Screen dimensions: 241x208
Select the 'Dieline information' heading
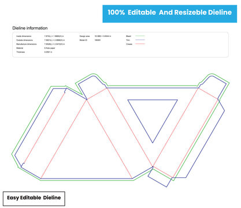click(30, 28)
